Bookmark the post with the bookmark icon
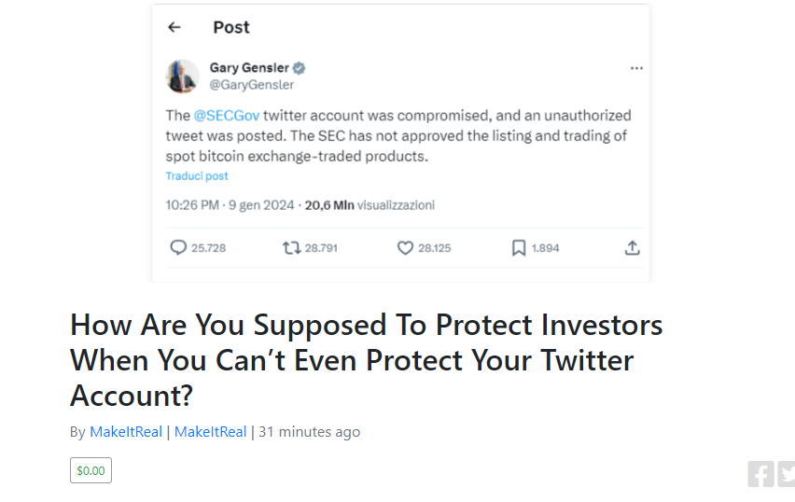The height and width of the screenshot is (502, 795). point(519,248)
